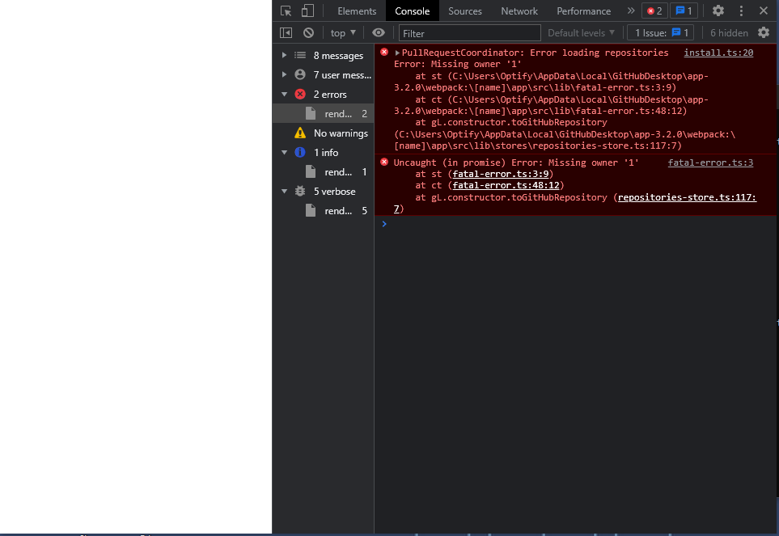Select the inspect element tool
Image resolution: width=779 pixels, height=536 pixels.
[x=286, y=11]
